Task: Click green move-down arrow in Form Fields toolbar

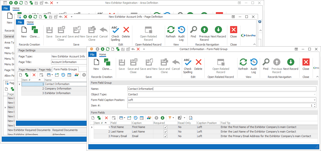Action: pos(163,118)
